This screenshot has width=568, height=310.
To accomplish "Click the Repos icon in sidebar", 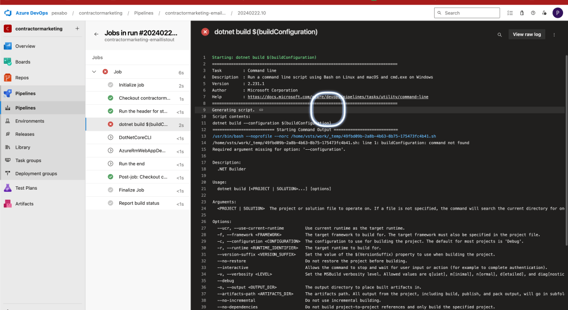I will [8, 78].
